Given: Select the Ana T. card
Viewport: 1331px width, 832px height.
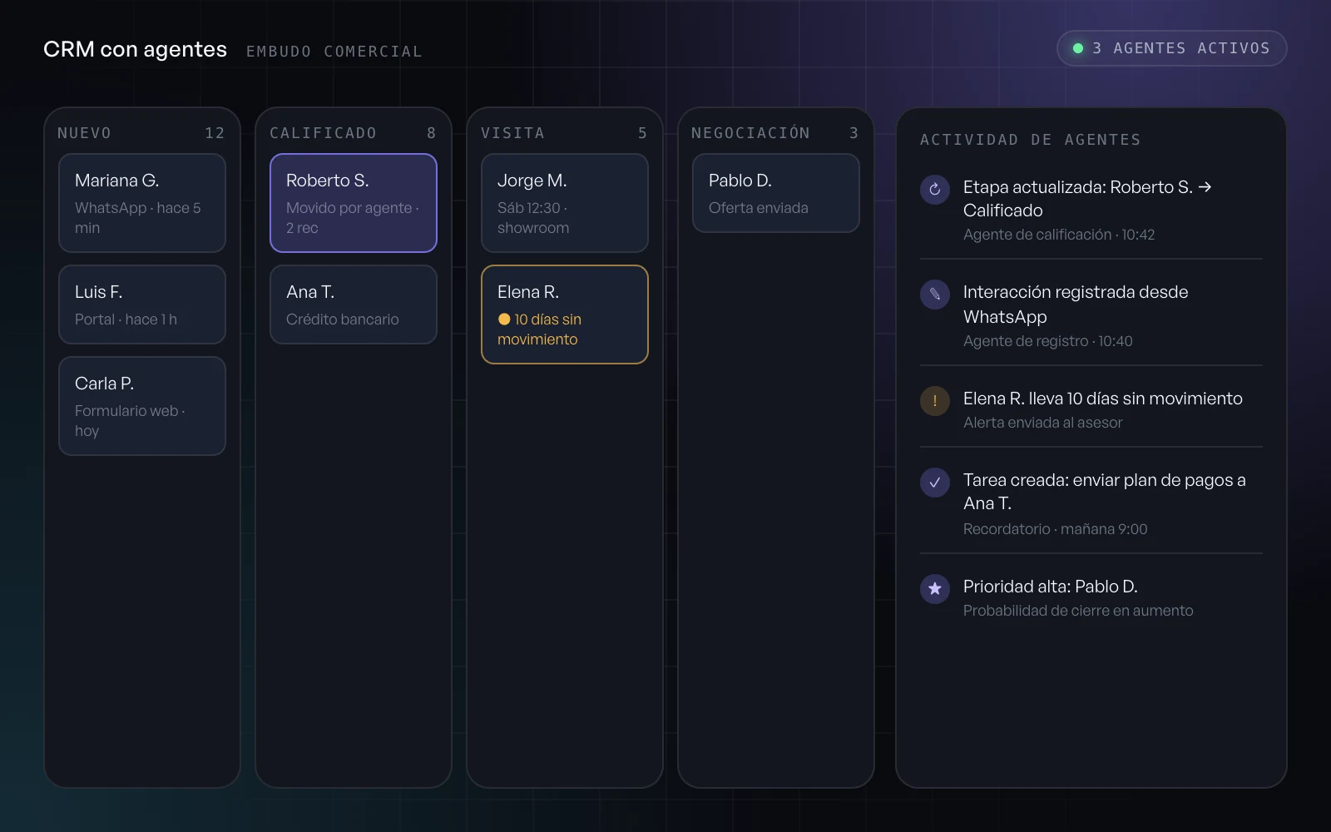Looking at the screenshot, I should (354, 305).
